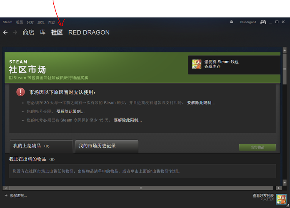Open the 游戏 menu
This screenshot has width=290, height=208.
click(x=41, y=22)
